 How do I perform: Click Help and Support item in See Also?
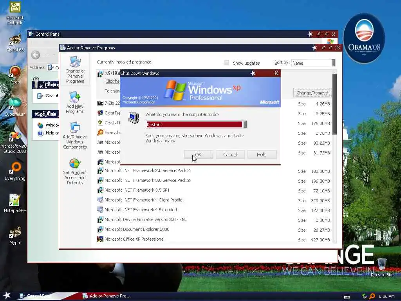(48, 133)
